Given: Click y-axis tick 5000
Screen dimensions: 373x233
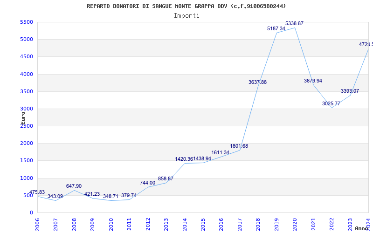Looking at the screenshot, I should point(27,40).
